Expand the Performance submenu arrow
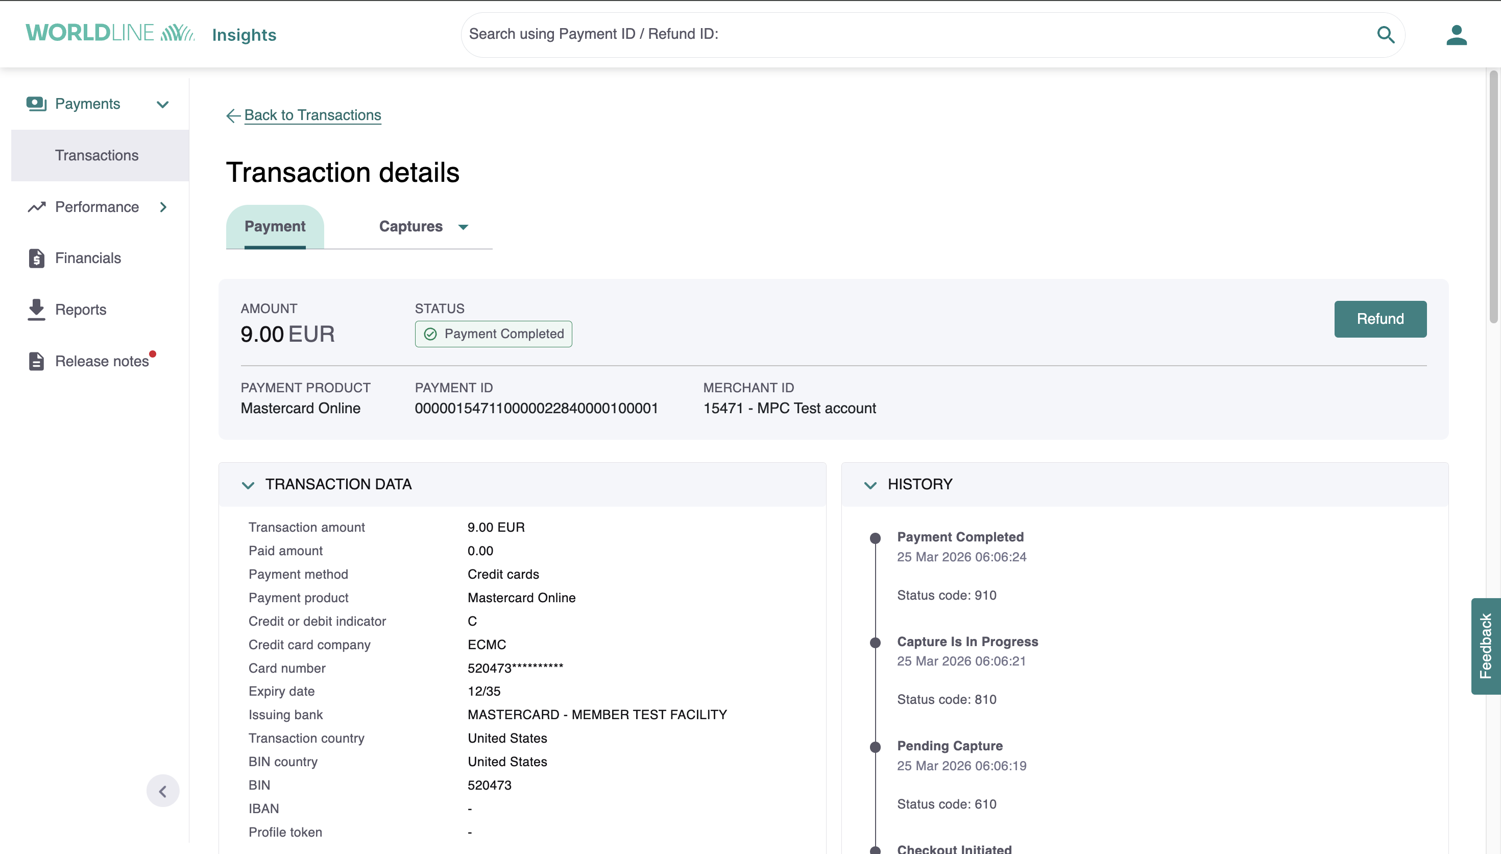1501x854 pixels. [x=163, y=207]
